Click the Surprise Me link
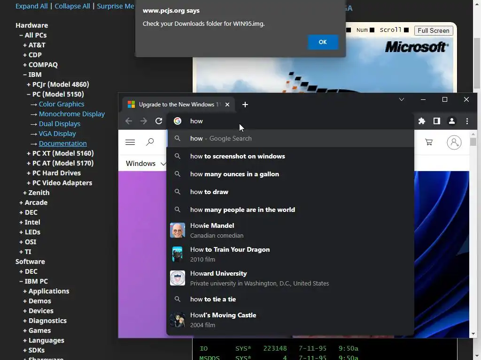Image resolution: width=481 pixels, height=360 pixels. pos(116,6)
